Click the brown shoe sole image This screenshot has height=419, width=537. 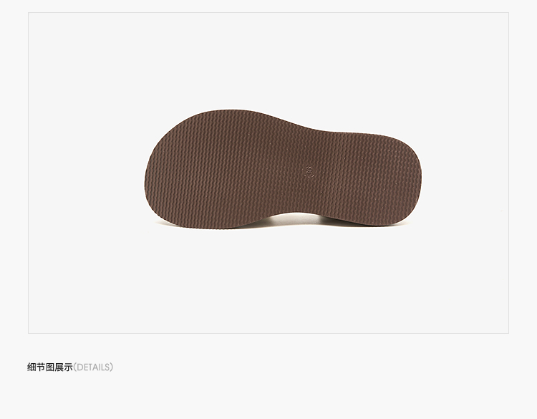click(x=283, y=169)
